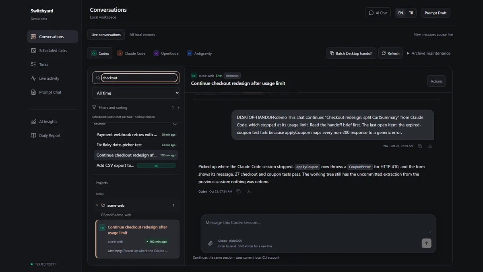Expand the Archive maintenance section
483x272 pixels.
pyautogui.click(x=429, y=53)
